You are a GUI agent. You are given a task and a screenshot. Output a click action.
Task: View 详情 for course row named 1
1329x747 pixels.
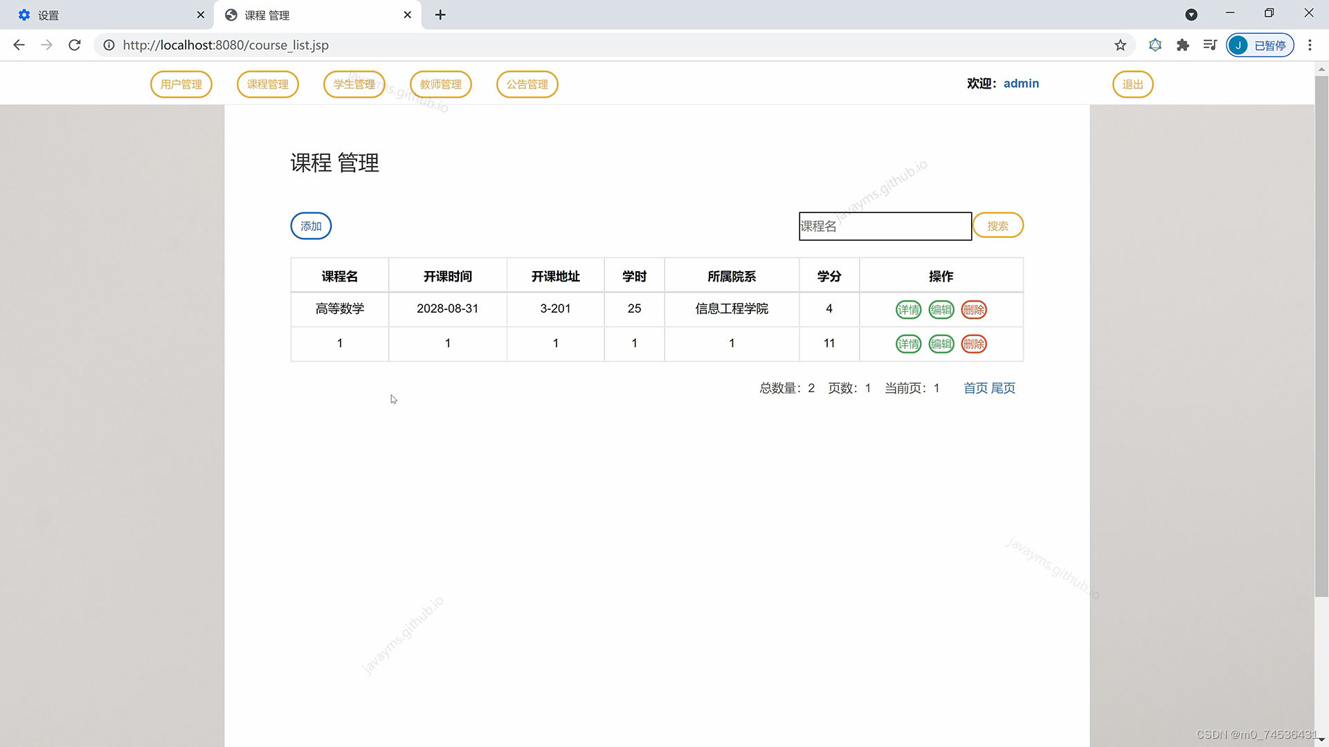pyautogui.click(x=909, y=344)
